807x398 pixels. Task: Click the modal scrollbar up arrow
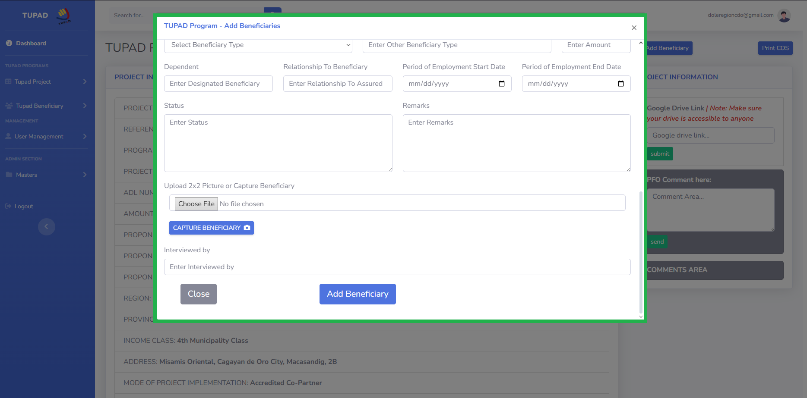(x=641, y=43)
